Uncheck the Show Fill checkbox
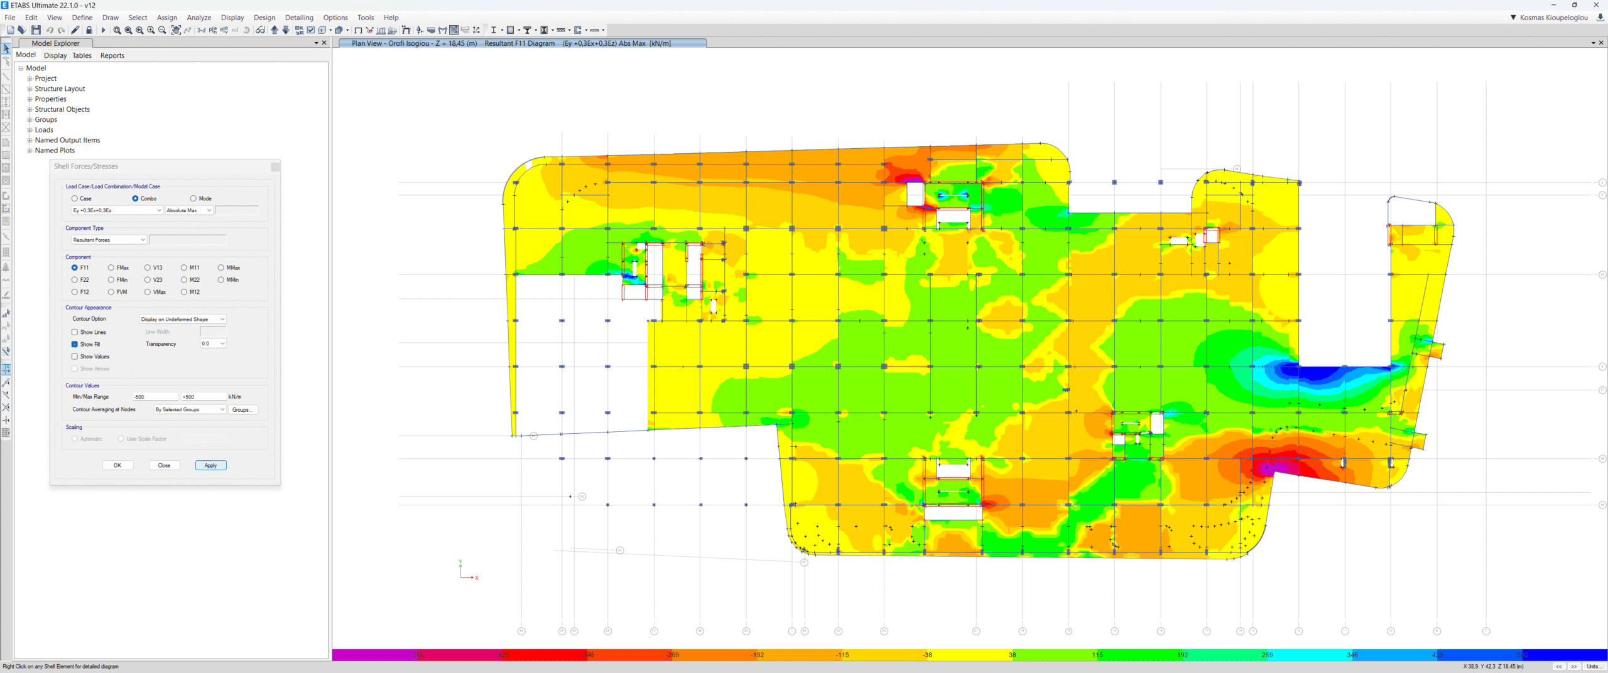 click(x=75, y=344)
